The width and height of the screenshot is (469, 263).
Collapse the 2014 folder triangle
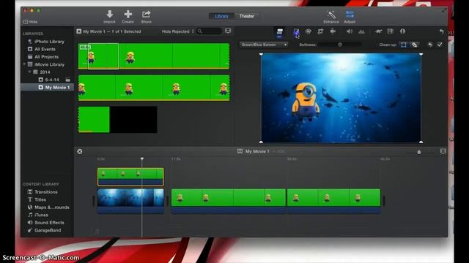tap(29, 72)
